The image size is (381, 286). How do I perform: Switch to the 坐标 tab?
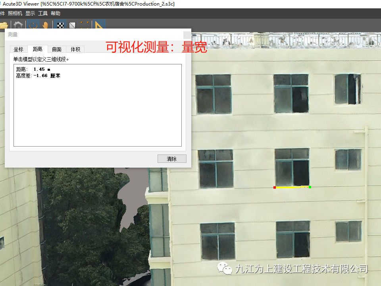coord(19,49)
